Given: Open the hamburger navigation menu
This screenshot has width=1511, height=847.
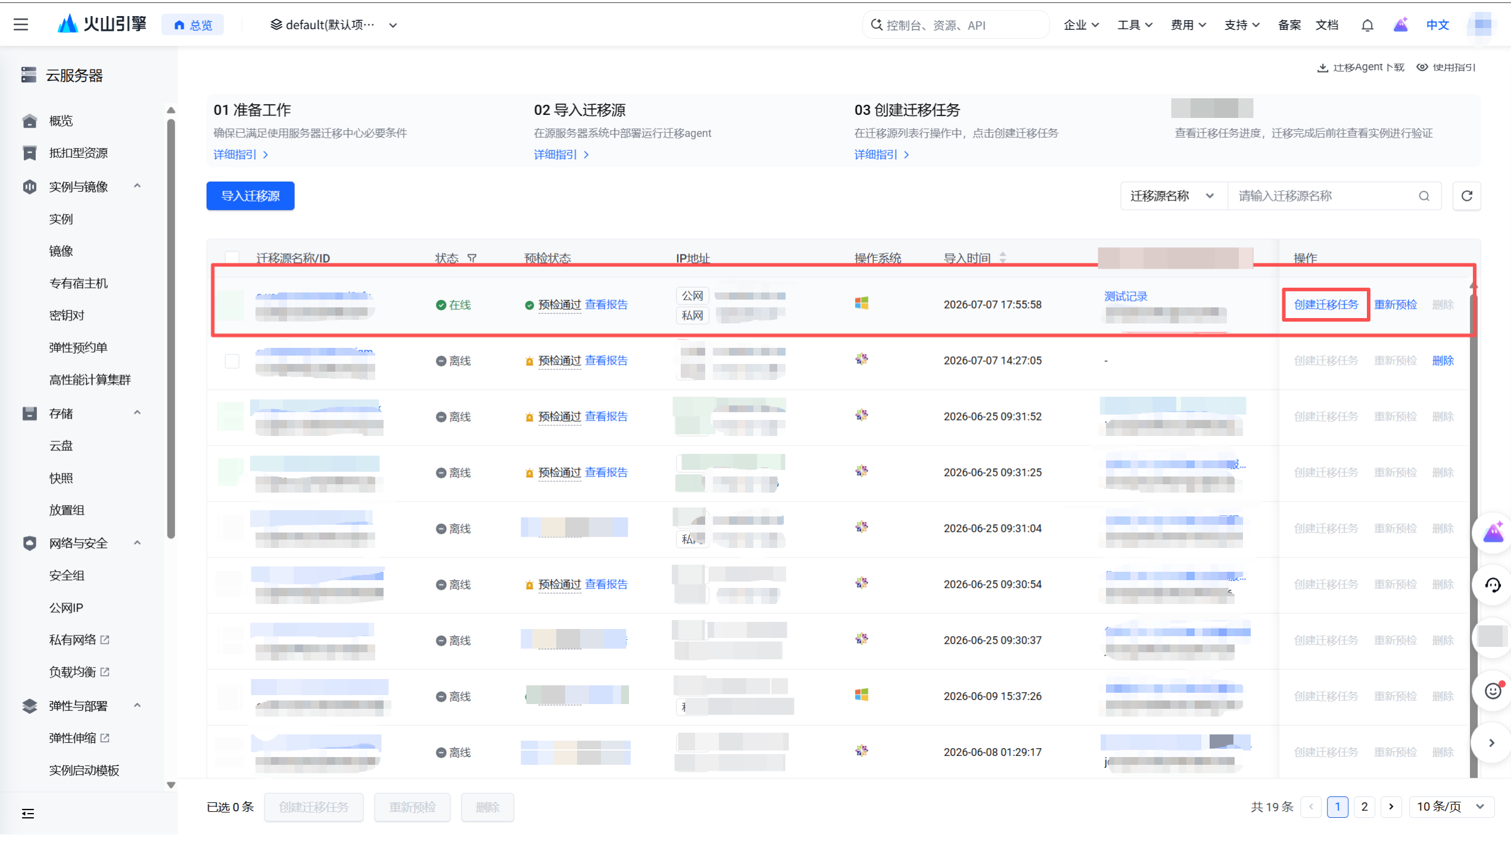Looking at the screenshot, I should tap(21, 24).
